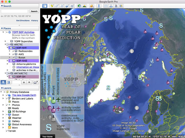Select the Gallery layer row
185x138 pixels.
point(16,121)
